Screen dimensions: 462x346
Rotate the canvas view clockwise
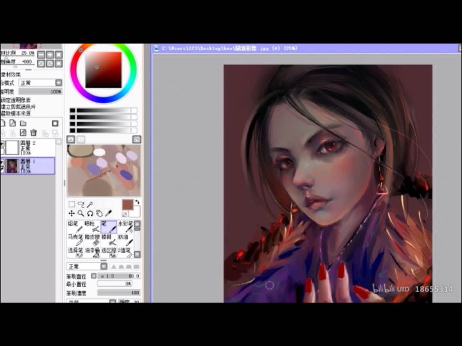click(x=50, y=63)
